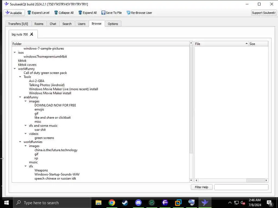Open the Windows Start menu
Screen dimensions: 278x208
(7, 203)
